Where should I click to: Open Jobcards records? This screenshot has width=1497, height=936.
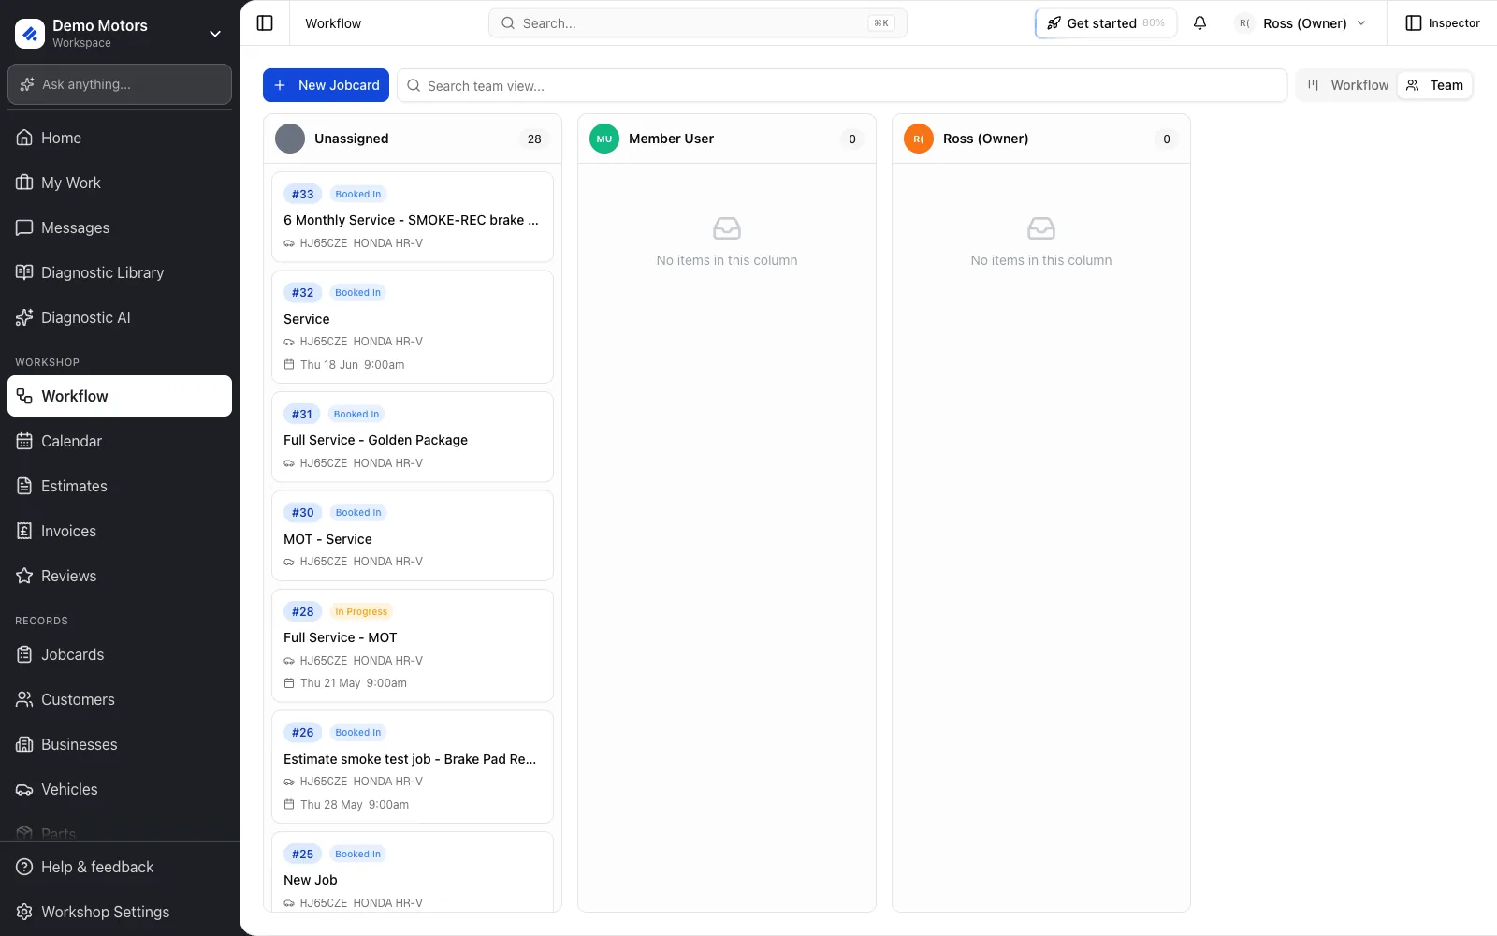(120, 654)
